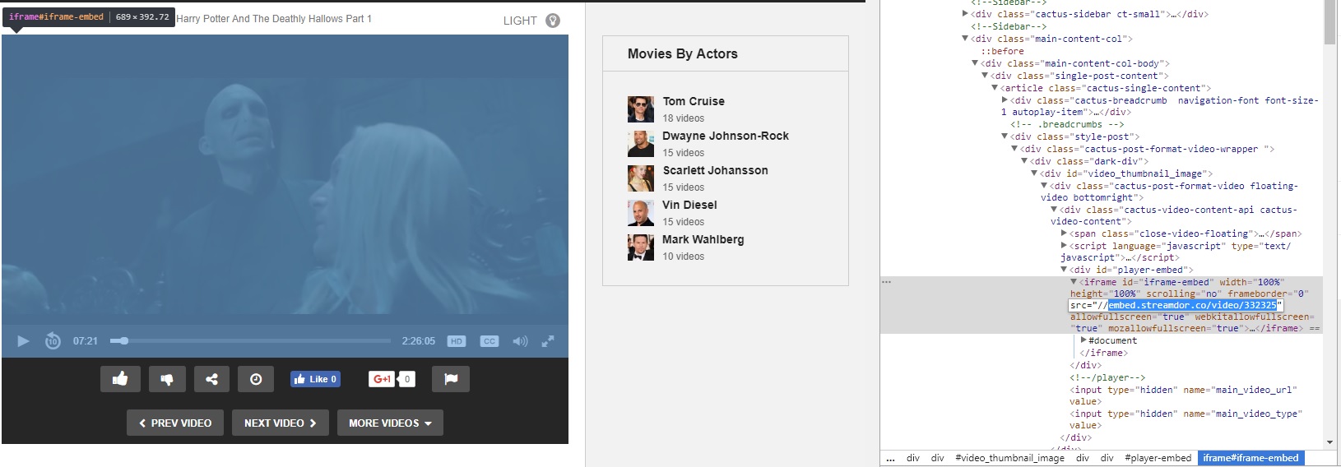Click Movies By Actors heading

[683, 53]
